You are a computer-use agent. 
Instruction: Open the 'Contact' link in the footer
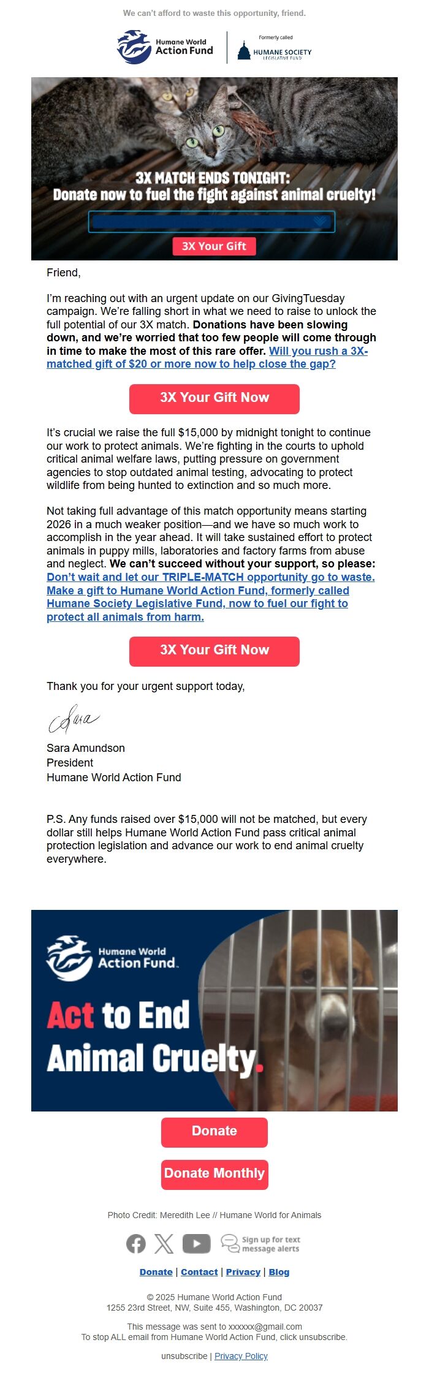coord(199,1271)
